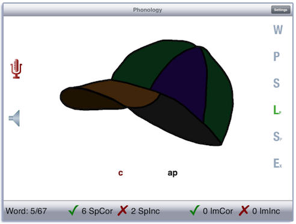This screenshot has width=296, height=224.
Task: Tap the red letter c
Action: (120, 173)
